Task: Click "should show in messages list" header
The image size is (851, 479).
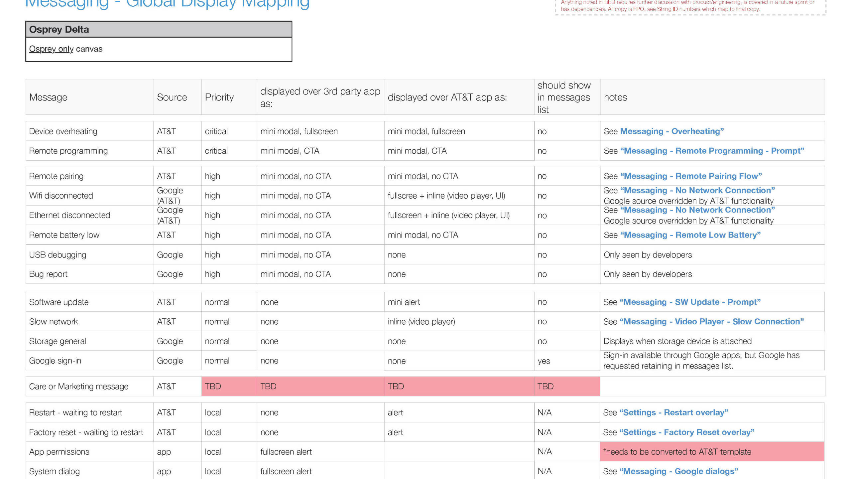Action: (564, 97)
